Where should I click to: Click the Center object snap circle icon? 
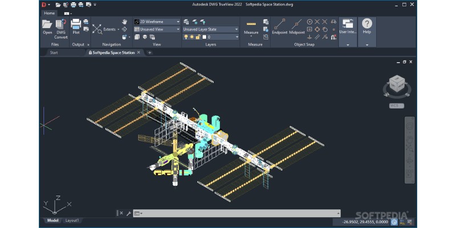pyautogui.click(x=310, y=22)
